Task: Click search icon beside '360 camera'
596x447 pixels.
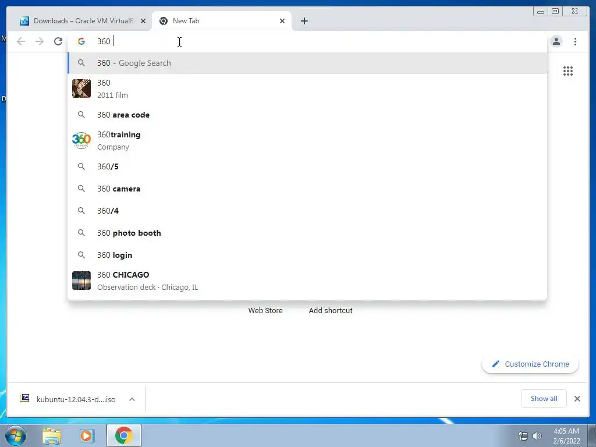Action: 81,189
